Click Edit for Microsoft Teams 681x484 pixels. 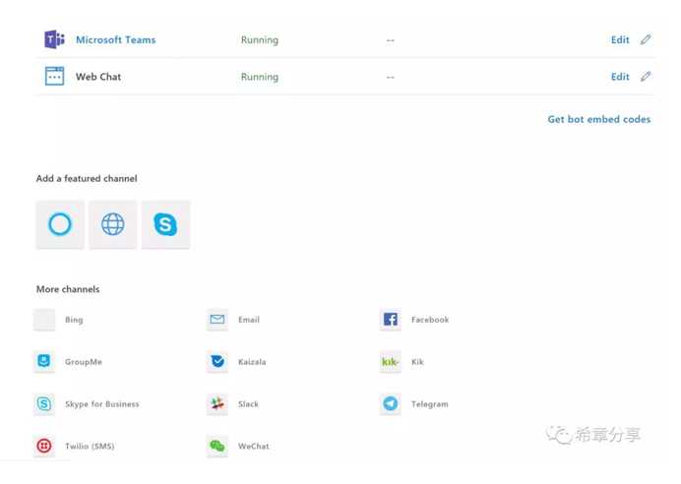coord(620,40)
